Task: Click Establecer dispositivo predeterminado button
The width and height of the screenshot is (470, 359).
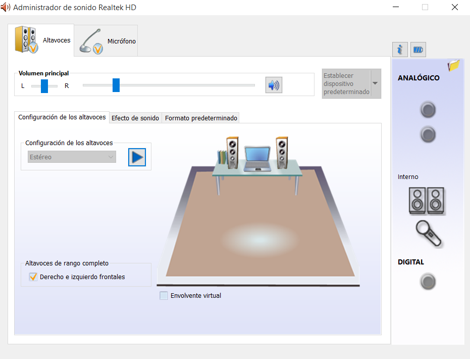Action: coord(346,83)
